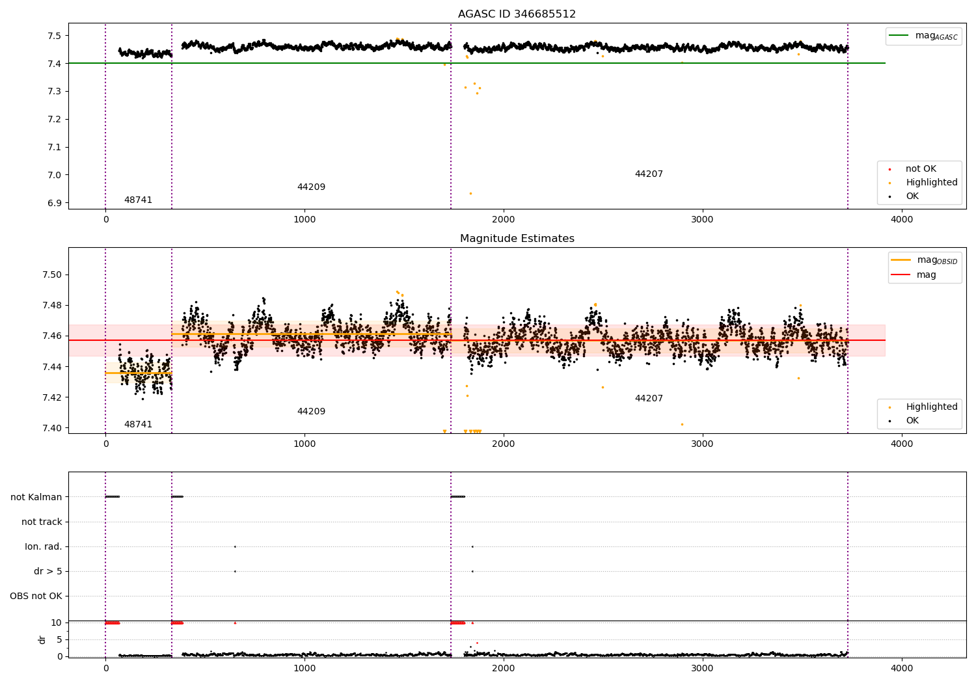Click the 3000 x-tick of the dr plot
This screenshot has height=683, width=976.
click(x=703, y=669)
